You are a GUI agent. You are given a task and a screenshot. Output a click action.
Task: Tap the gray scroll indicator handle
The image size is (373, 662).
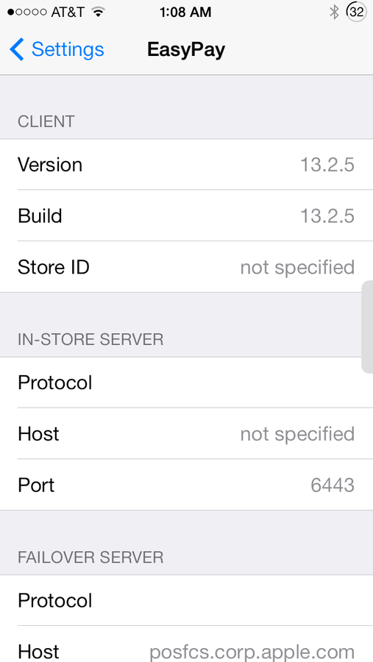[368, 327]
